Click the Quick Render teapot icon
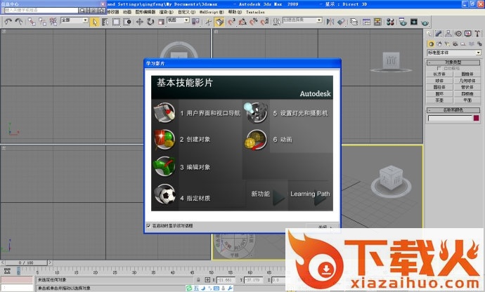This screenshot has width=485, height=292. tap(425, 22)
